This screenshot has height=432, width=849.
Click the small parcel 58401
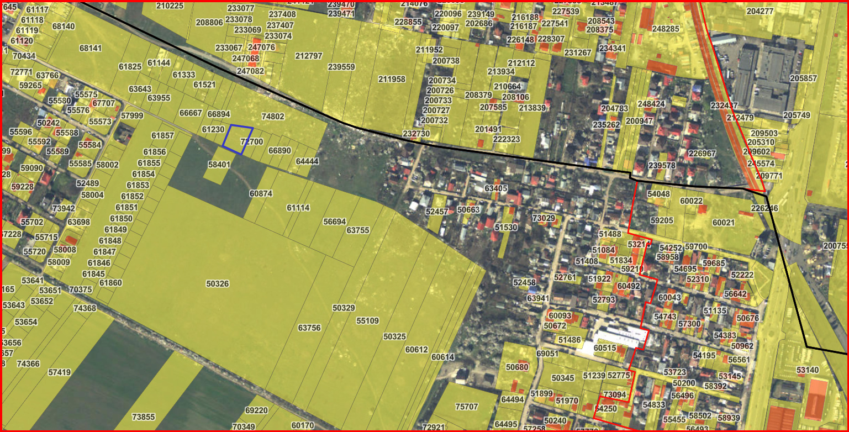[219, 165]
